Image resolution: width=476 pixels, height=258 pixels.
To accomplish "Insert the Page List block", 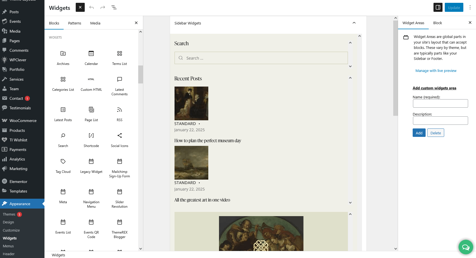I will point(91,114).
